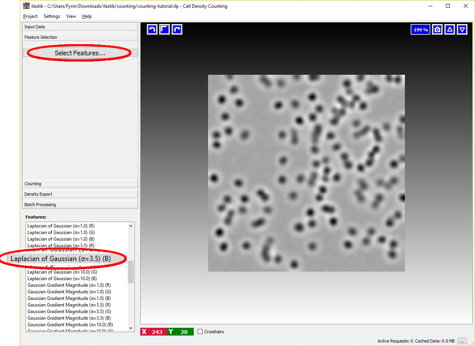Screen dimensions: 475x346
Task: Open the View menu
Action: click(x=71, y=16)
